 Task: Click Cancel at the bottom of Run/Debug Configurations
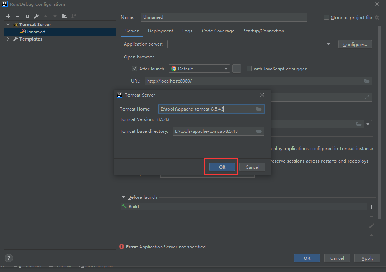[x=337, y=258]
